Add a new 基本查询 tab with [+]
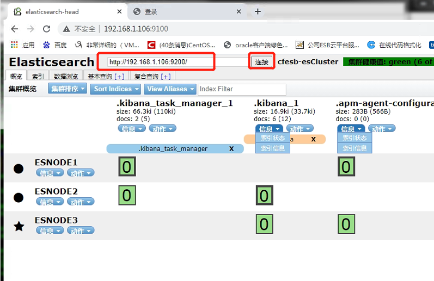The image size is (434, 281). tap(119, 77)
